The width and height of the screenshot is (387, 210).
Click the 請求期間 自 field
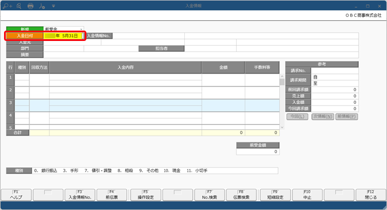tap(335, 77)
